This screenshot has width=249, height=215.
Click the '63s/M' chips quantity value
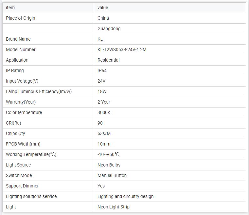pyautogui.click(x=104, y=133)
